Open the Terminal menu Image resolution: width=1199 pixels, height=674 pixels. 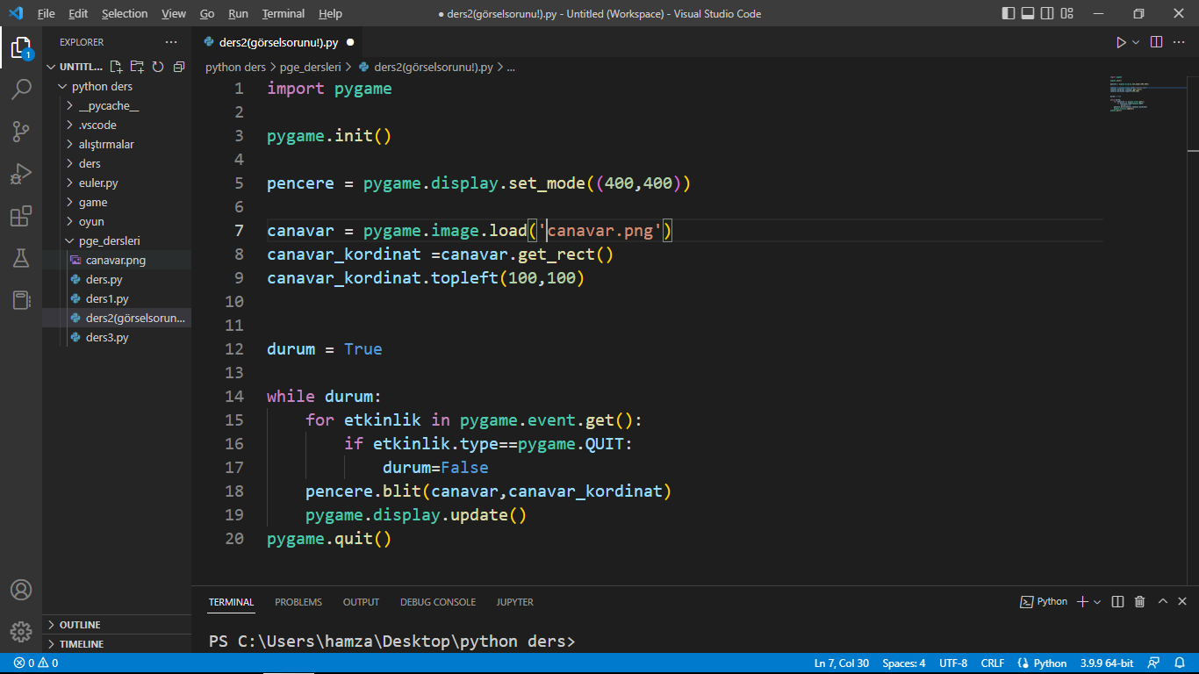283,14
